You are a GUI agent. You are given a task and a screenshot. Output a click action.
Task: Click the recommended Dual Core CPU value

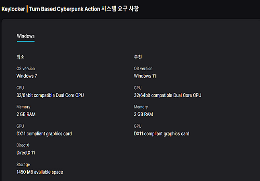(x=168, y=95)
